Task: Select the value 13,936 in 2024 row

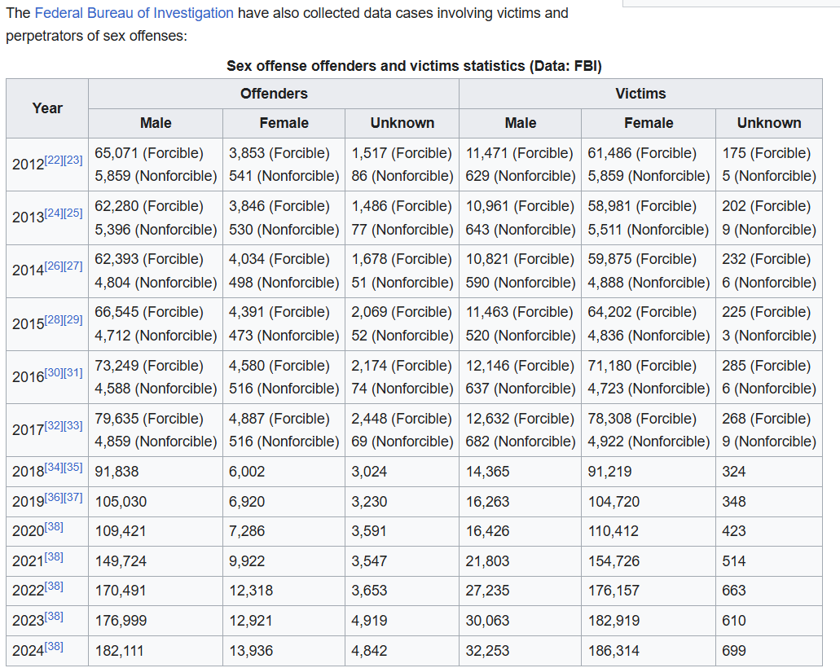Action: pyautogui.click(x=251, y=651)
